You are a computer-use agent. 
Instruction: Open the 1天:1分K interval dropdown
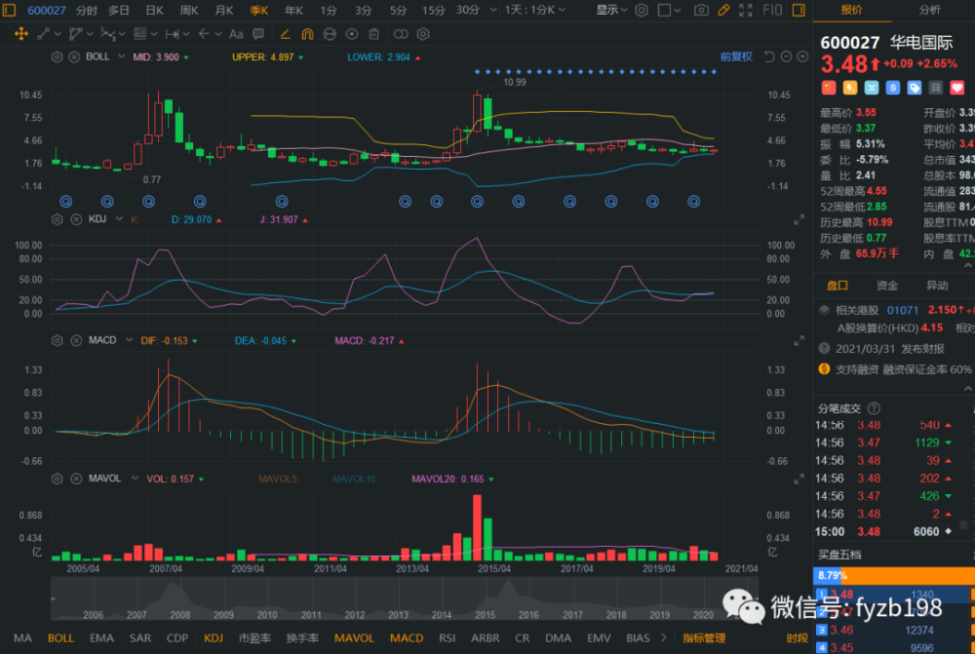534,10
